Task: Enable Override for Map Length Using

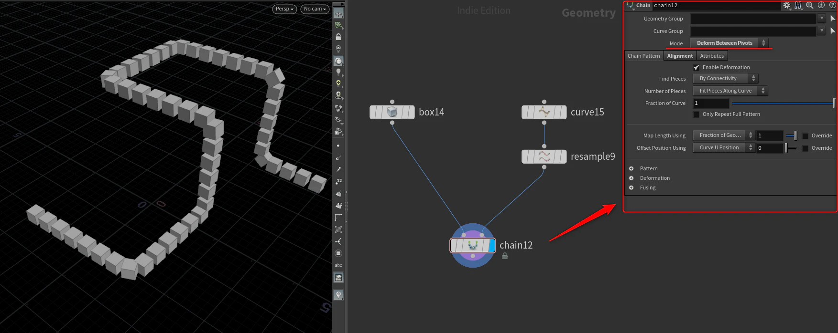Action: tap(805, 136)
